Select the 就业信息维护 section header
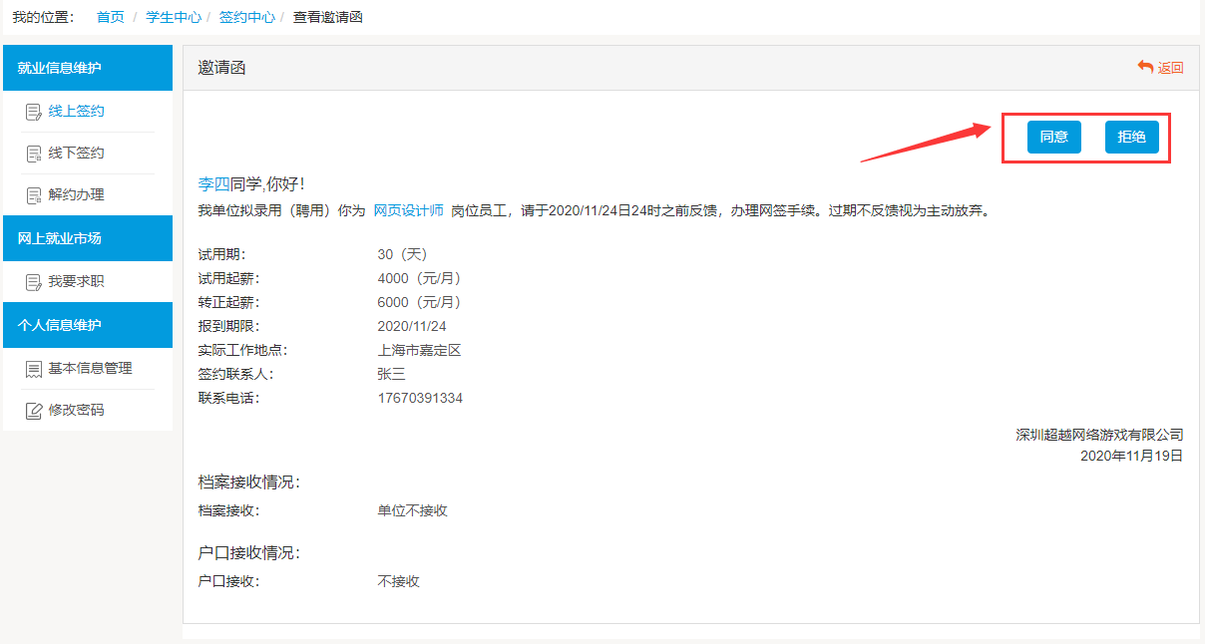 [x=88, y=68]
